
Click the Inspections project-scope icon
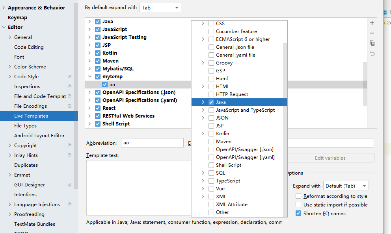pos(70,87)
